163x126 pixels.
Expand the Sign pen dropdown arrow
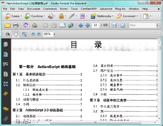[76, 16]
